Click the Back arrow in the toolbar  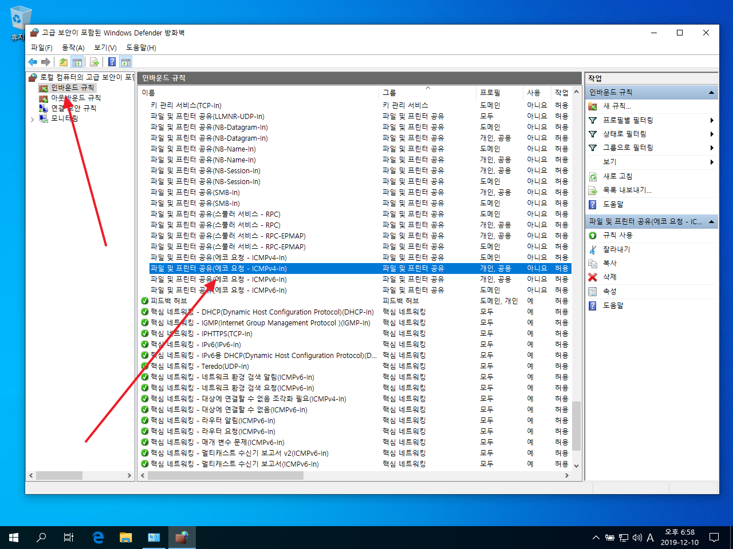[x=33, y=62]
